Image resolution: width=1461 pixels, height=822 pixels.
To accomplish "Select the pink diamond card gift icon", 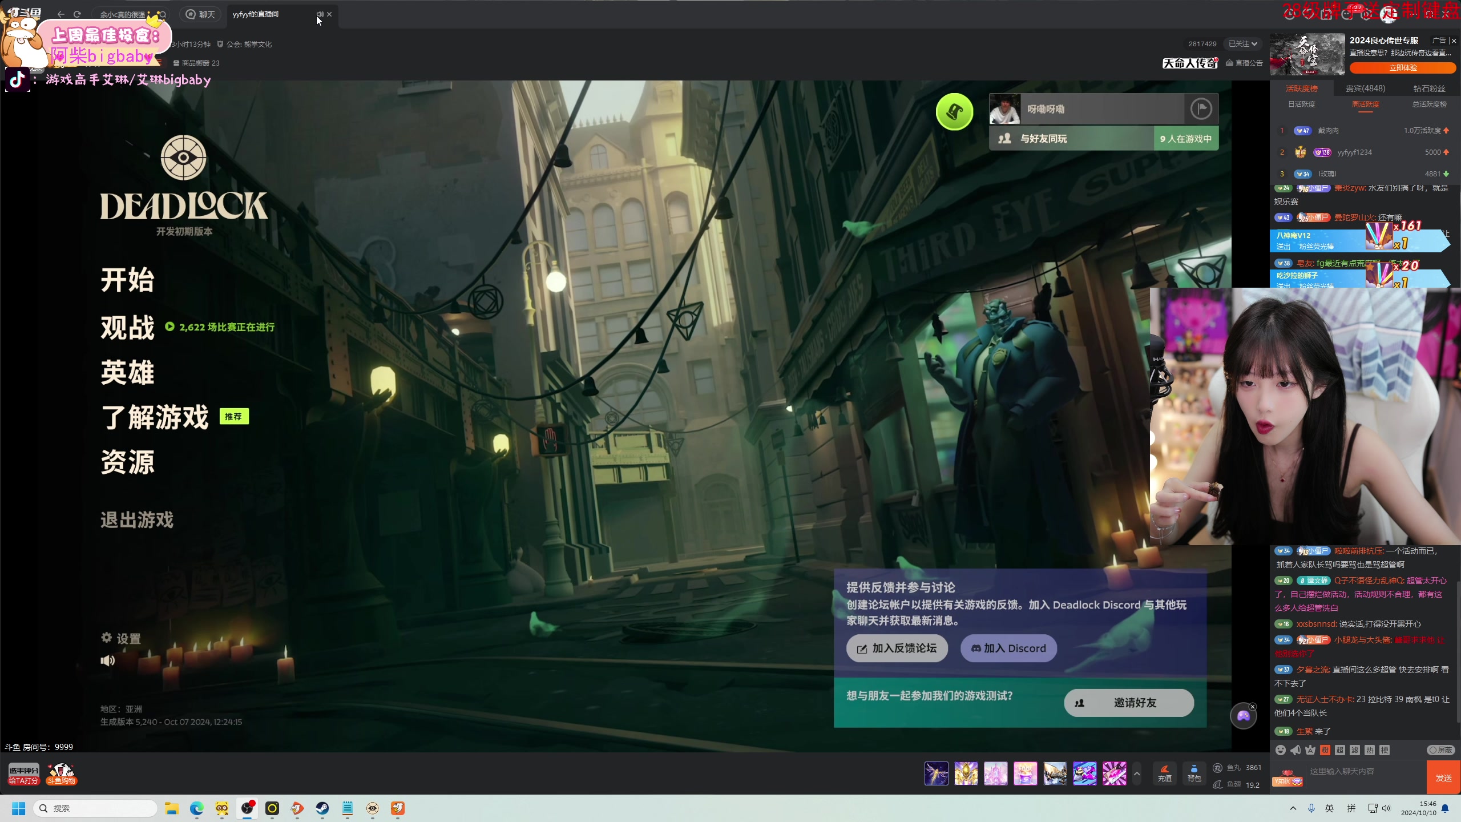I will [x=1115, y=773].
